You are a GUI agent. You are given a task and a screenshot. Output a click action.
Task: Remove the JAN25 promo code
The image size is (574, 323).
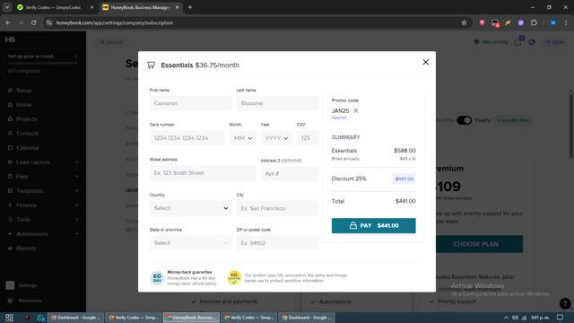click(355, 110)
